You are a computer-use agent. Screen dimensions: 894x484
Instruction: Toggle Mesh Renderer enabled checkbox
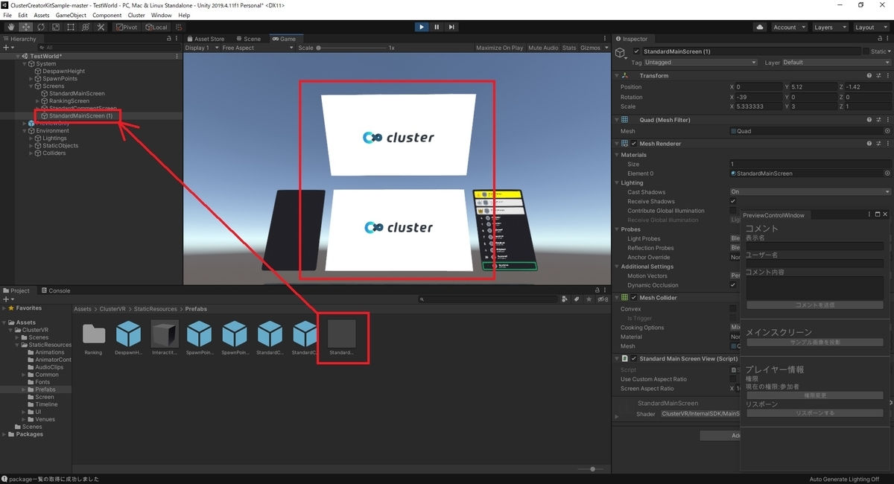coord(634,143)
